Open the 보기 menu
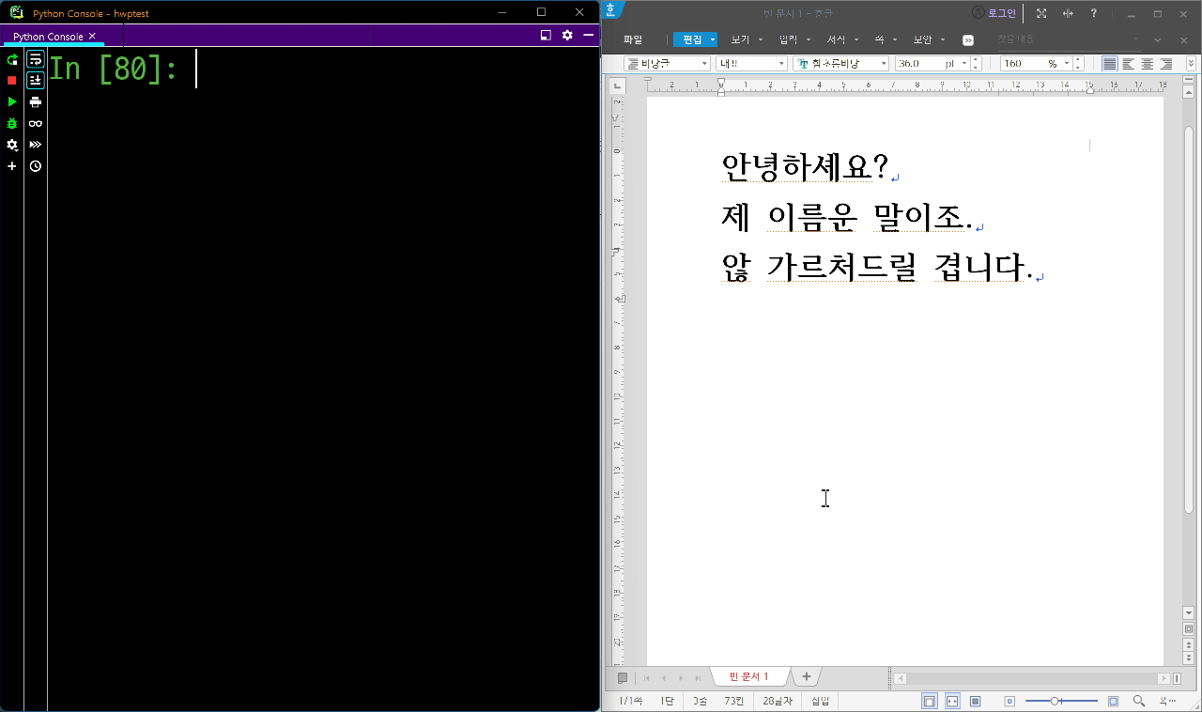This screenshot has width=1202, height=712. [x=740, y=39]
